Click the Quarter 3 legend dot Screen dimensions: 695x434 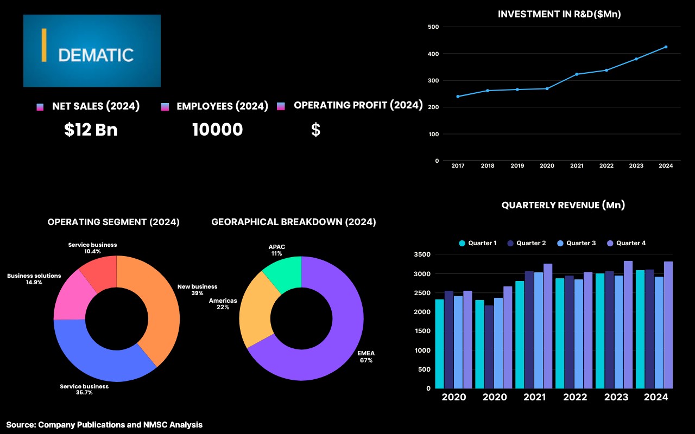click(x=560, y=244)
